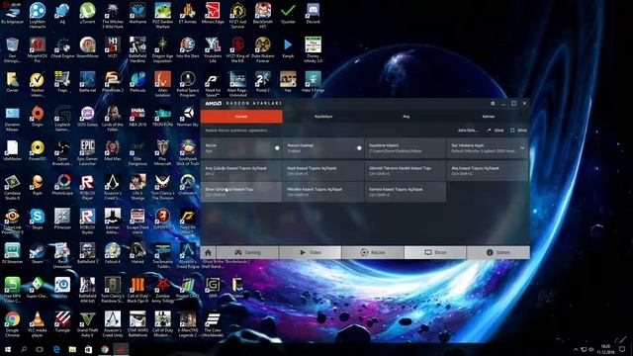633x356 pixels.
Task: Open the Overwatch desktop icon
Action: click(188, 185)
